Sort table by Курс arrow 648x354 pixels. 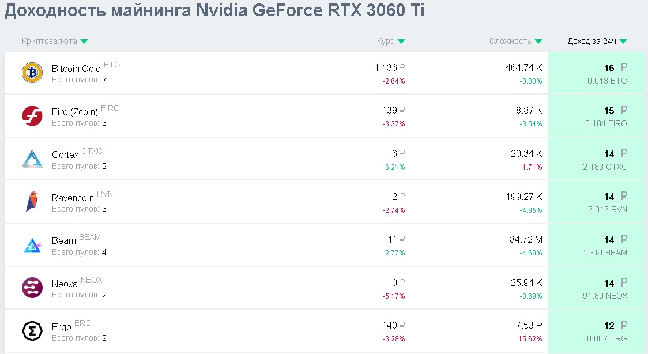[401, 42]
